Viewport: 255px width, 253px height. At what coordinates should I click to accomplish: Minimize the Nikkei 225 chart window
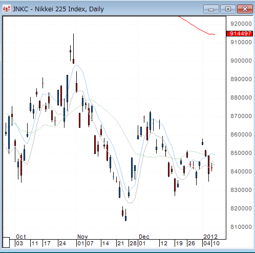click(x=211, y=9)
